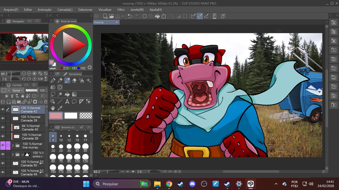Click the Balloon tool icon
Image resolution: width=339 pixels, height=190 pixels.
click(x=74, y=102)
